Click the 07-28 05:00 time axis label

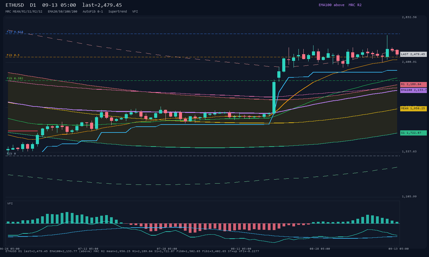(x=167, y=249)
